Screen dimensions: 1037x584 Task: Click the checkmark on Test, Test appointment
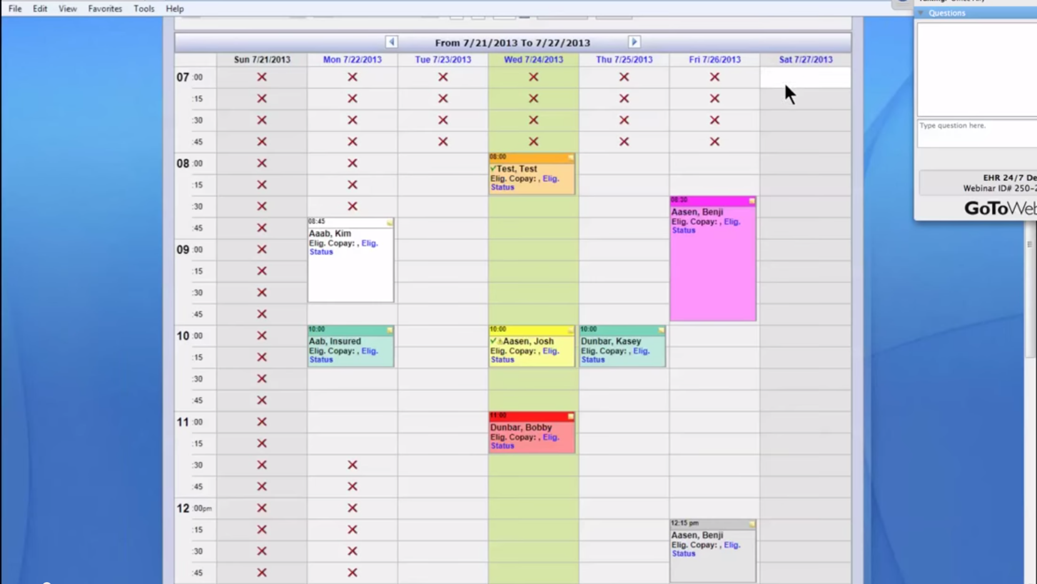tap(493, 168)
